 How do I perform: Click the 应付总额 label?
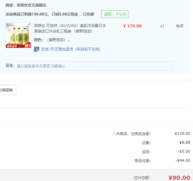(x=142, y=178)
